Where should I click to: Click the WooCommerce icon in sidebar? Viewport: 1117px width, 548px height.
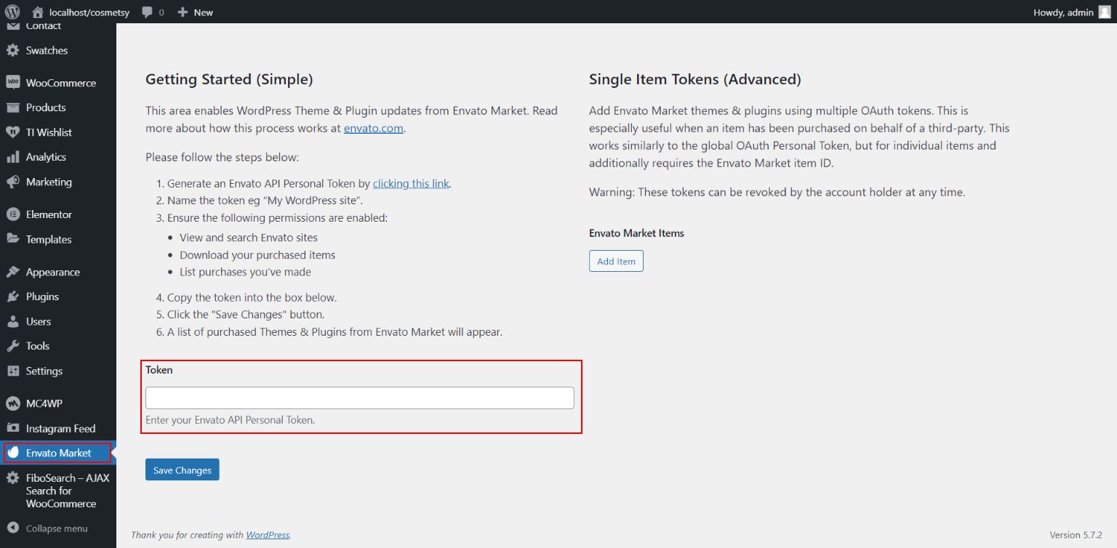coord(13,83)
